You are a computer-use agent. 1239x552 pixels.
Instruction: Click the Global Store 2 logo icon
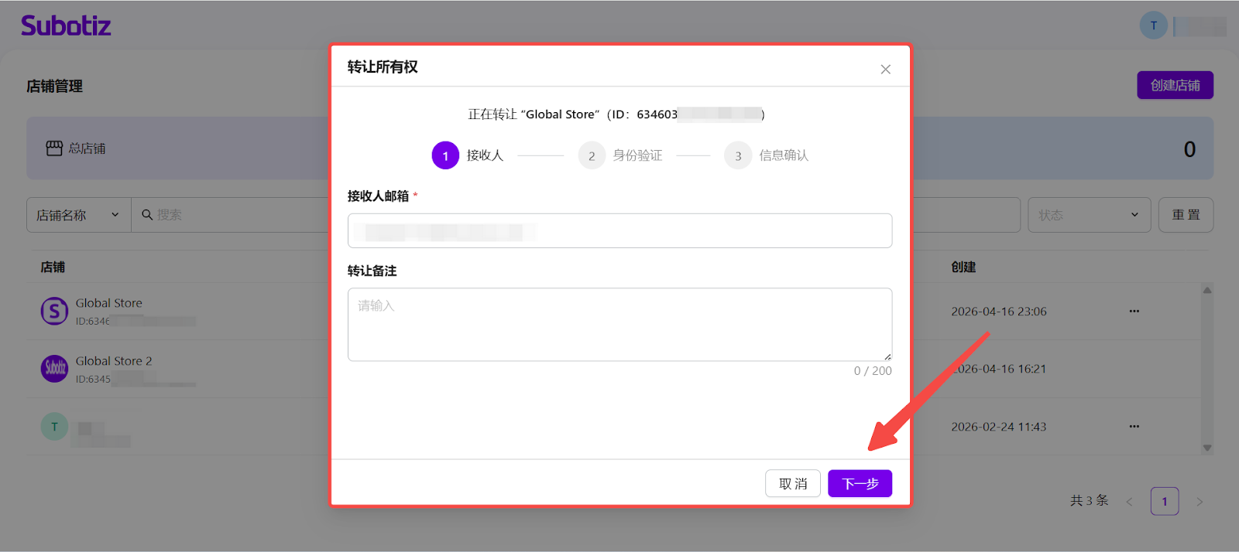(54, 369)
